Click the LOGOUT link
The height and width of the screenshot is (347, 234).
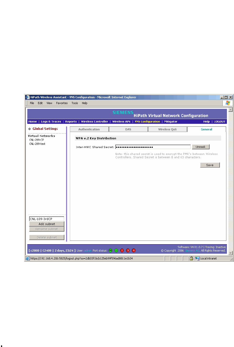[x=220, y=122]
